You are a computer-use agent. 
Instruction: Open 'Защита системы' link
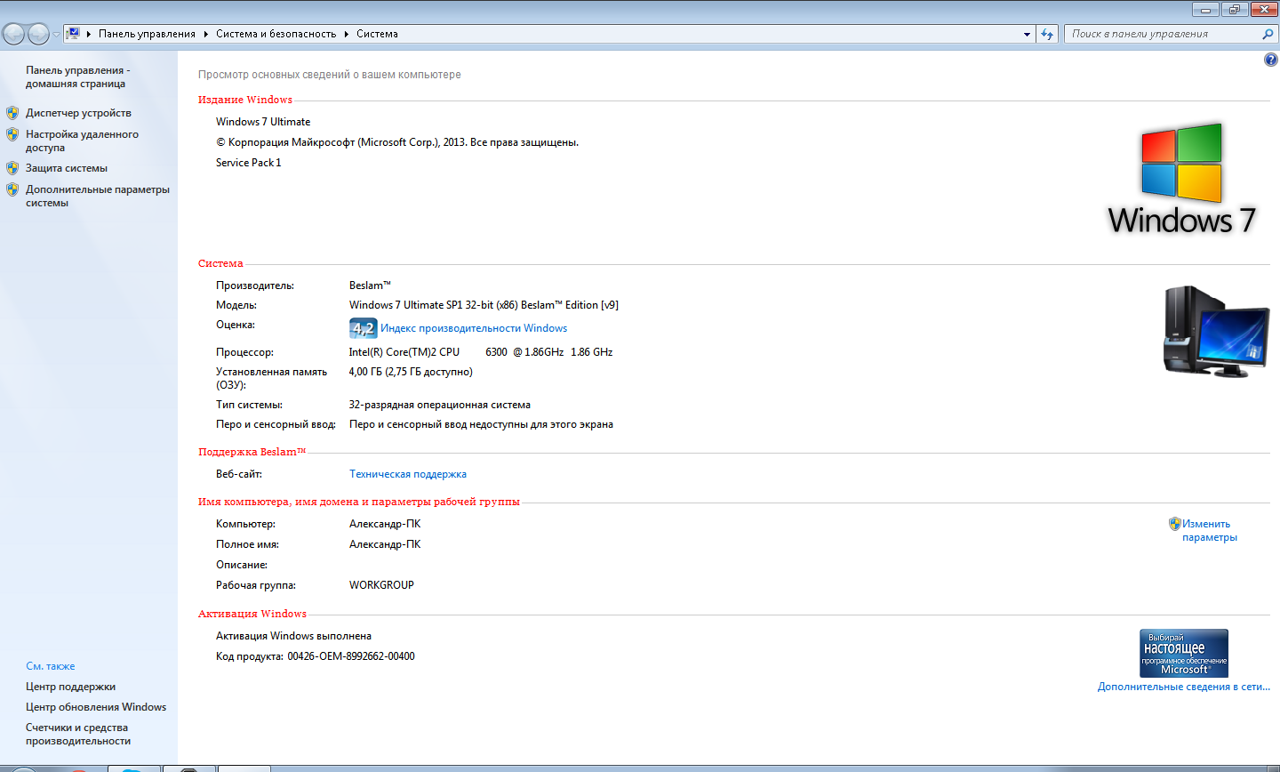point(67,168)
